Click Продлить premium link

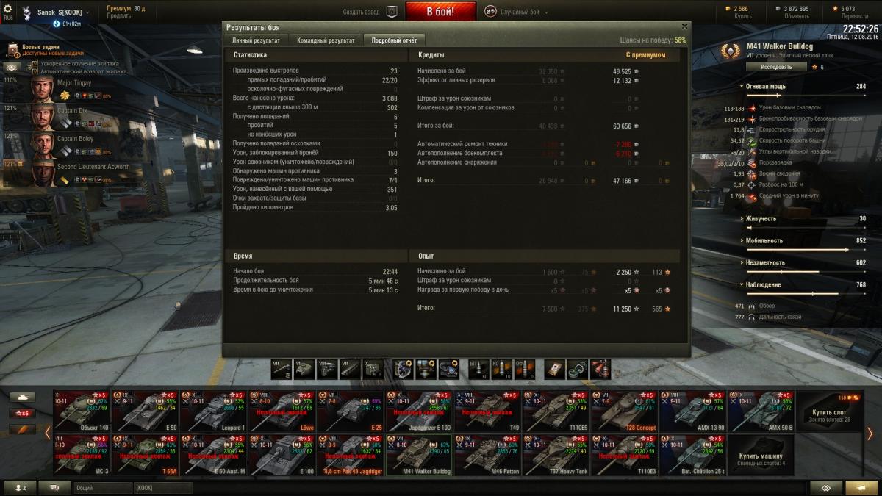pos(119,15)
